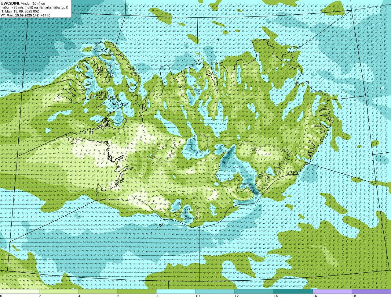Click the 14–16 m/s dark teal legend swatch
Image resolution: width=391 pixels, height=298 pixels.
[293, 291]
